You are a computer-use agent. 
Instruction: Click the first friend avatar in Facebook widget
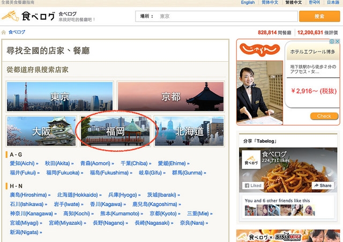click(x=250, y=210)
